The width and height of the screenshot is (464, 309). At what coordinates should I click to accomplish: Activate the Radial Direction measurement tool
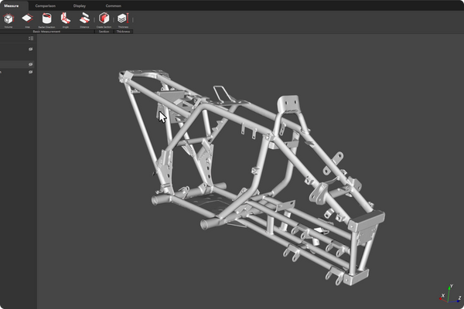(x=46, y=19)
